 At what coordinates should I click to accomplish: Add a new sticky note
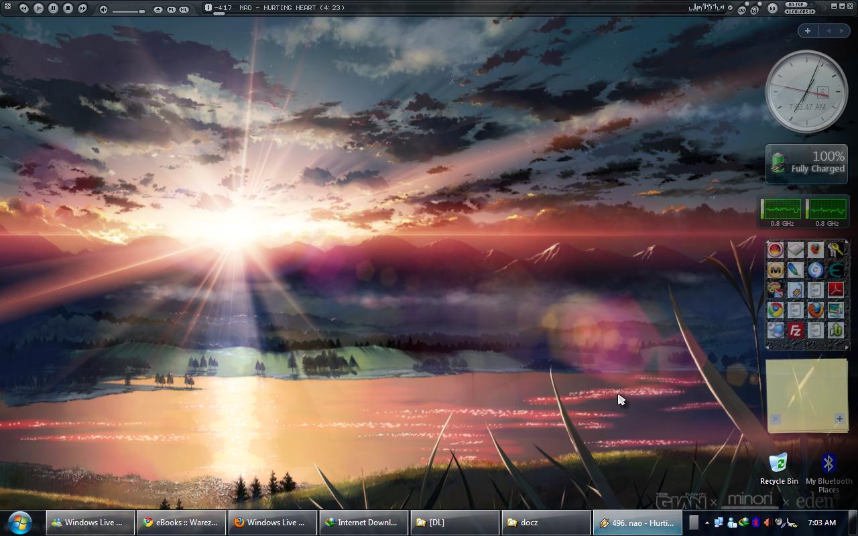point(839,419)
